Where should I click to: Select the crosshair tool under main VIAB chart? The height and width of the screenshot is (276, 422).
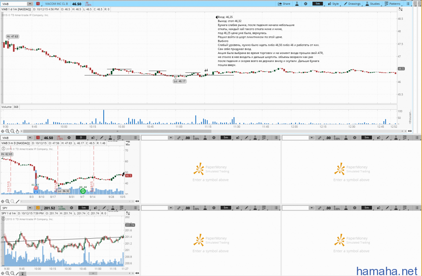tap(3, 131)
